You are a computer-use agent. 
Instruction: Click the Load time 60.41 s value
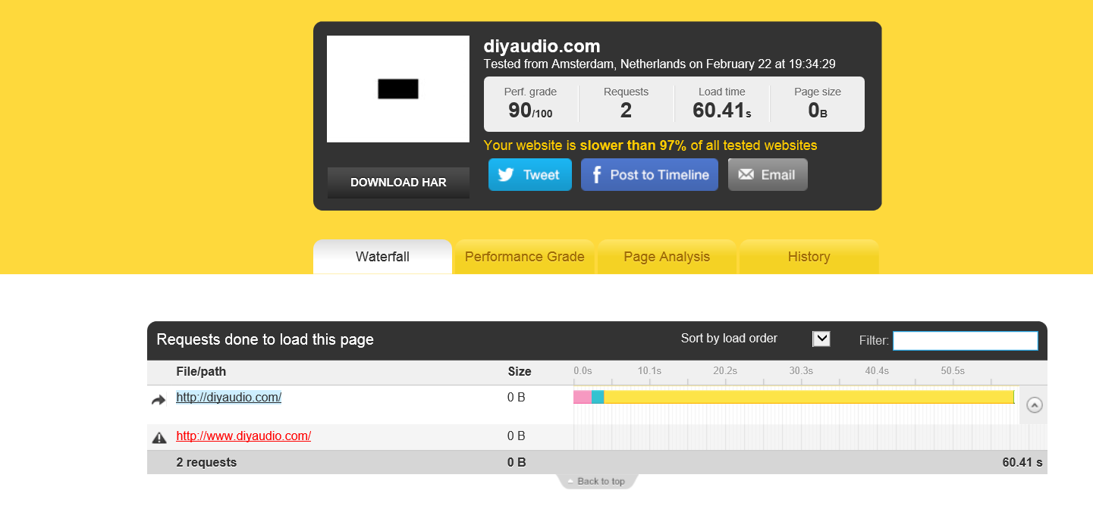721,111
